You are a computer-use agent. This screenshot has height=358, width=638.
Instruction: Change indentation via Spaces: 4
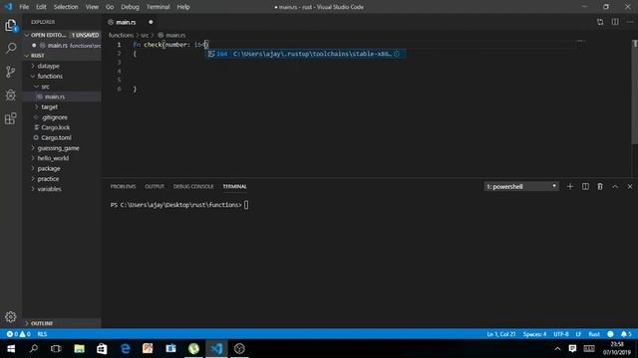point(534,334)
